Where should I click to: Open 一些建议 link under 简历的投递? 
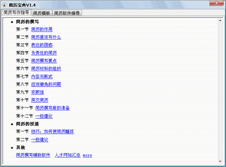(x=40, y=140)
